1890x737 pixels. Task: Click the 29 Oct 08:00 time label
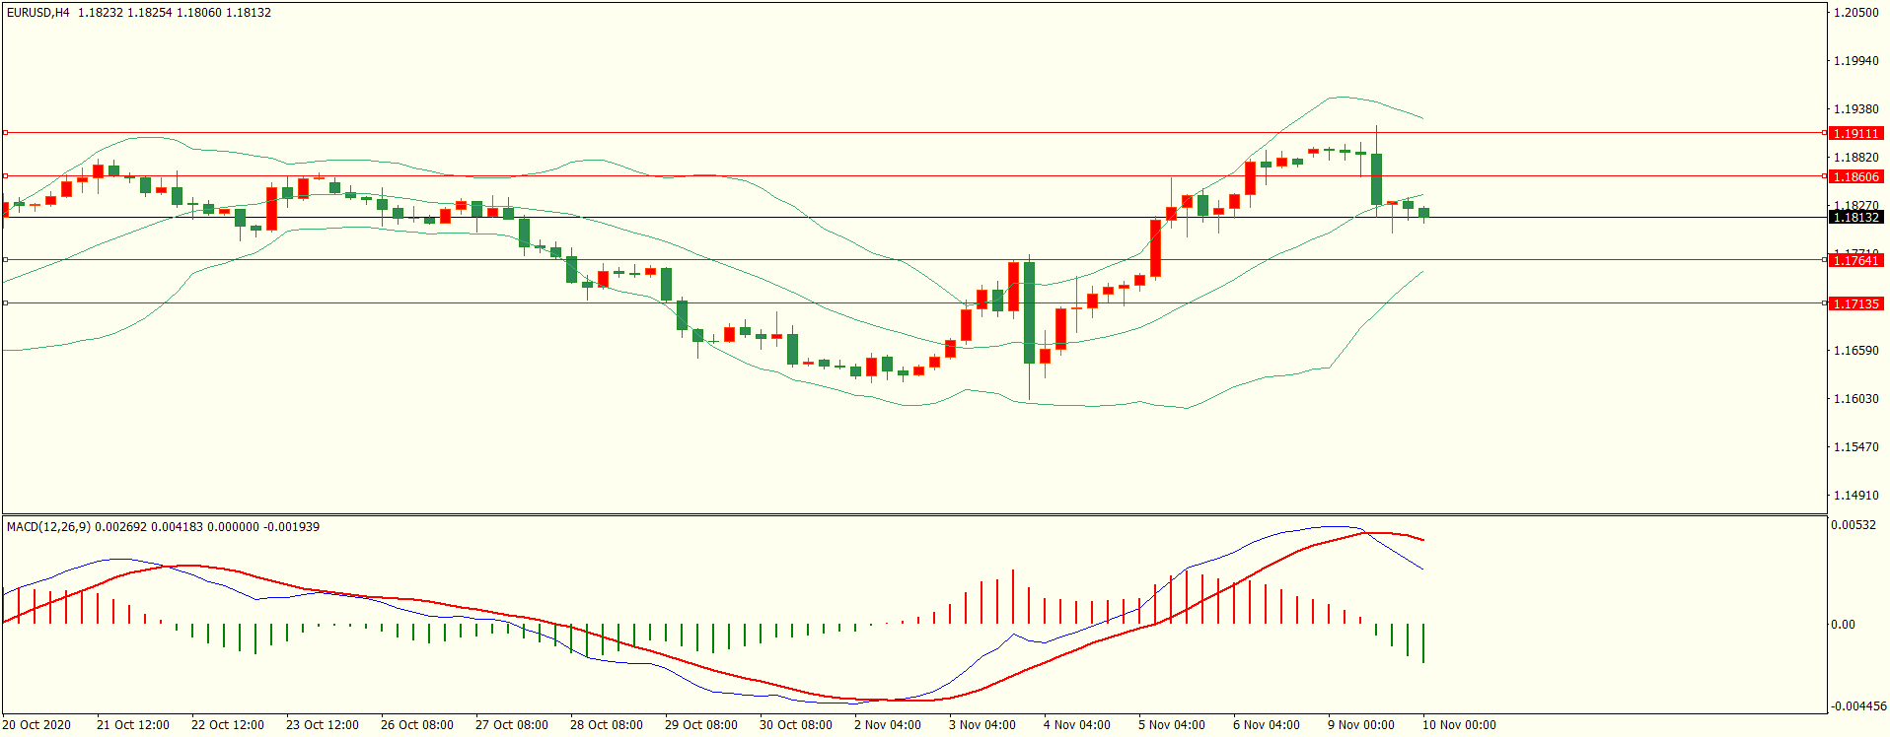(701, 725)
